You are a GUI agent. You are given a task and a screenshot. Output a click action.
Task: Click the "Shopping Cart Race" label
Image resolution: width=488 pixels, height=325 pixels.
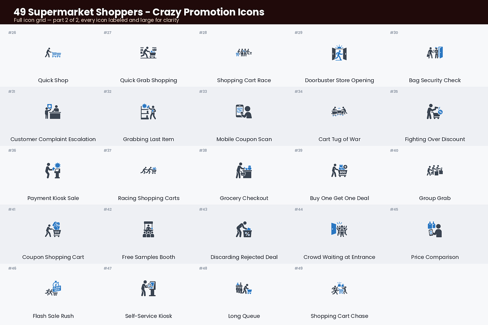tap(244, 80)
